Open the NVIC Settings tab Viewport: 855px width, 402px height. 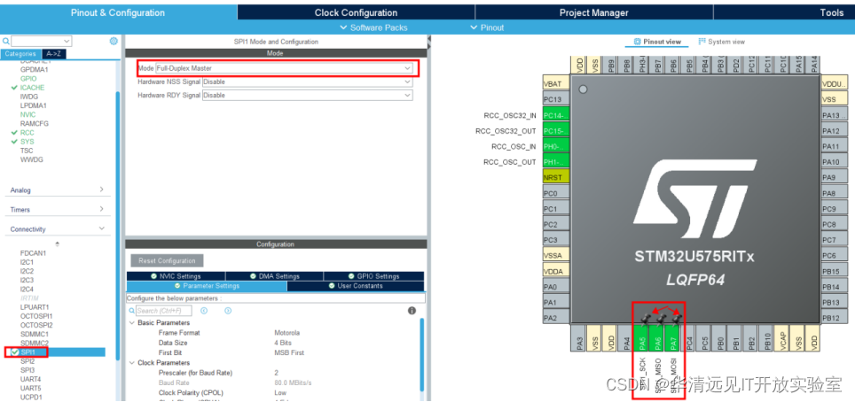(176, 276)
